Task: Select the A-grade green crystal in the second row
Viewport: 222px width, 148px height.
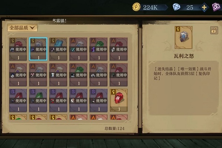Action: pyautogui.click(x=78, y=75)
